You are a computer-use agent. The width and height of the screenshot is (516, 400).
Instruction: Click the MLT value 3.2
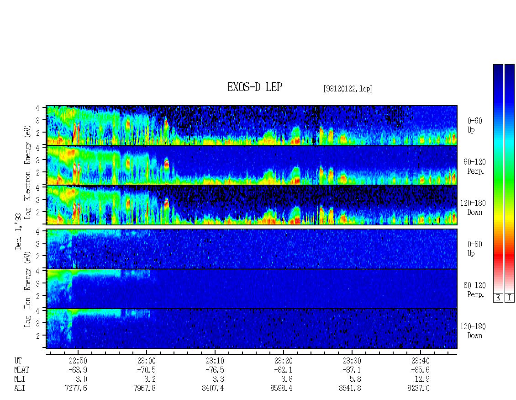coord(150,379)
